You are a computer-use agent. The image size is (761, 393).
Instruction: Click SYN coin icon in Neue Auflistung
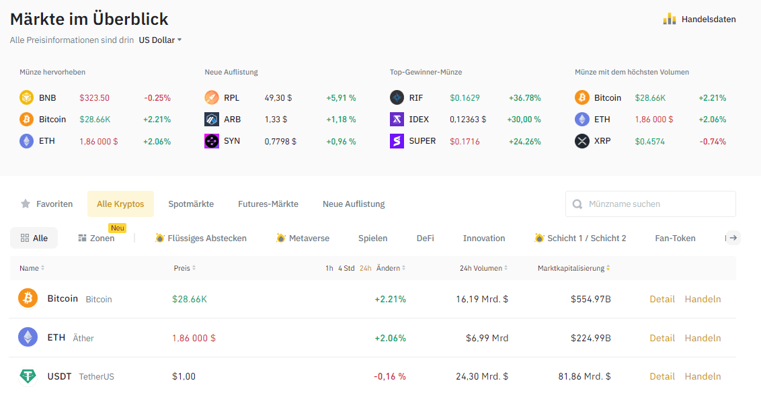[x=212, y=141]
